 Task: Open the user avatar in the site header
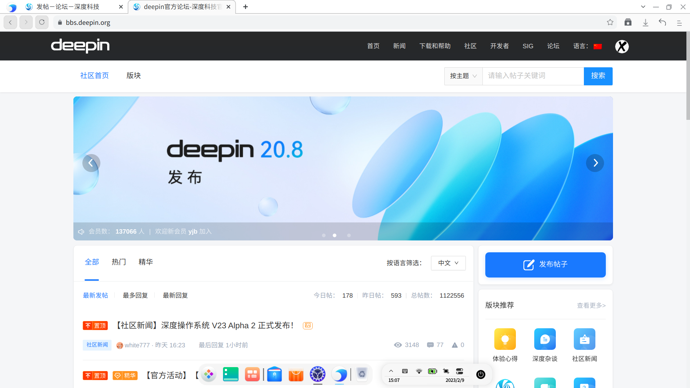click(622, 46)
